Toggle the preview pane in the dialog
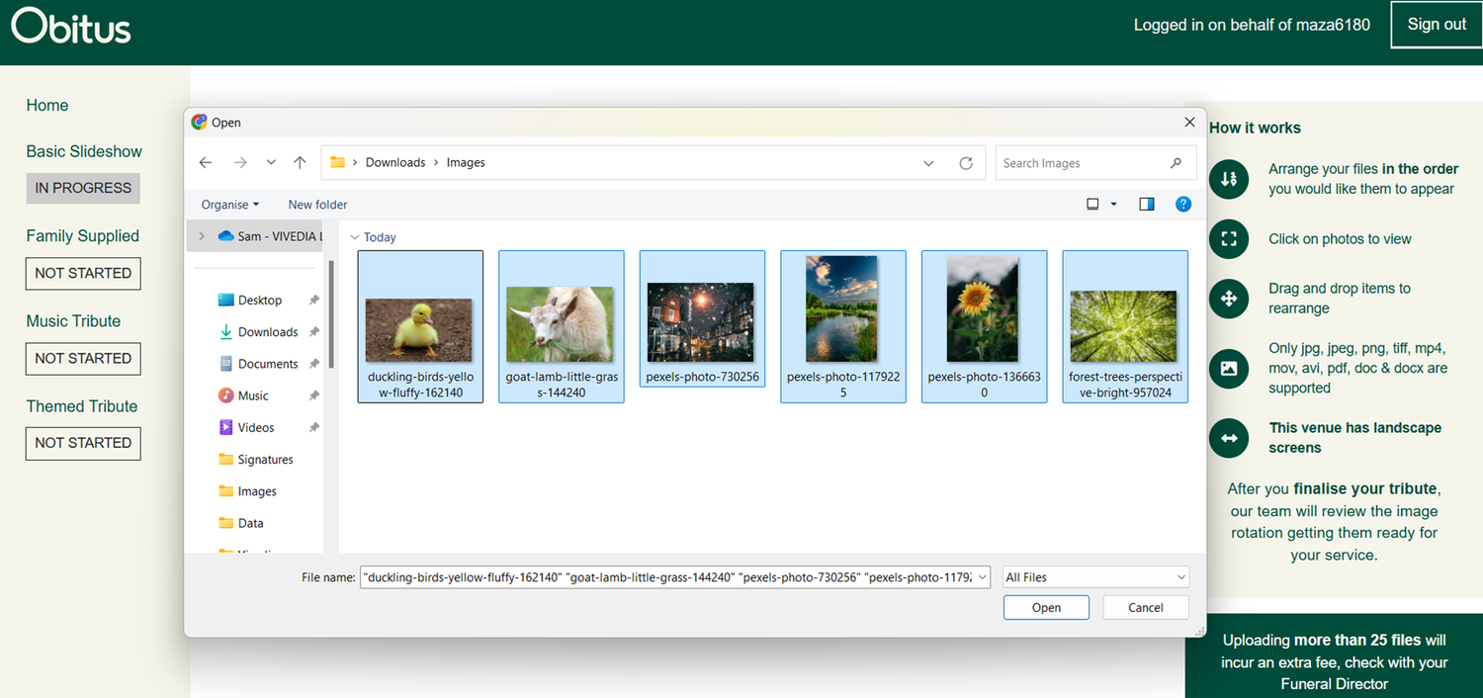This screenshot has height=698, width=1483. 1147,203
